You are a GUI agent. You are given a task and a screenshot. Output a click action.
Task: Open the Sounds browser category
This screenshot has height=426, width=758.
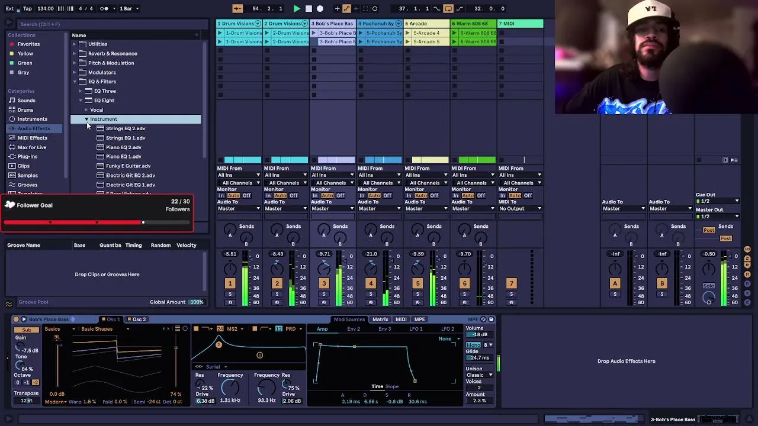click(26, 101)
